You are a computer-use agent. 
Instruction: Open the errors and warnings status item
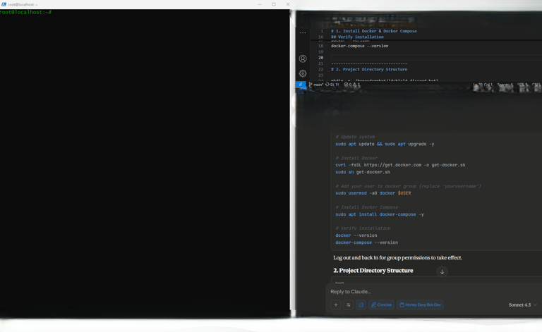click(352, 85)
